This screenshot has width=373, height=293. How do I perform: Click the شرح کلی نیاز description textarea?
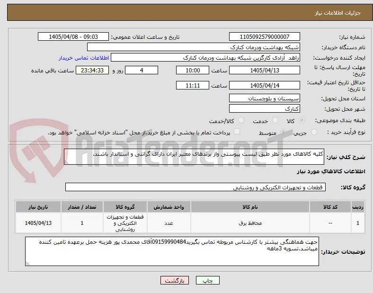(194, 157)
